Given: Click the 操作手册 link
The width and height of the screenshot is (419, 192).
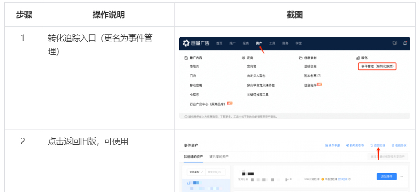Looking at the screenshot, I should click(333, 146).
